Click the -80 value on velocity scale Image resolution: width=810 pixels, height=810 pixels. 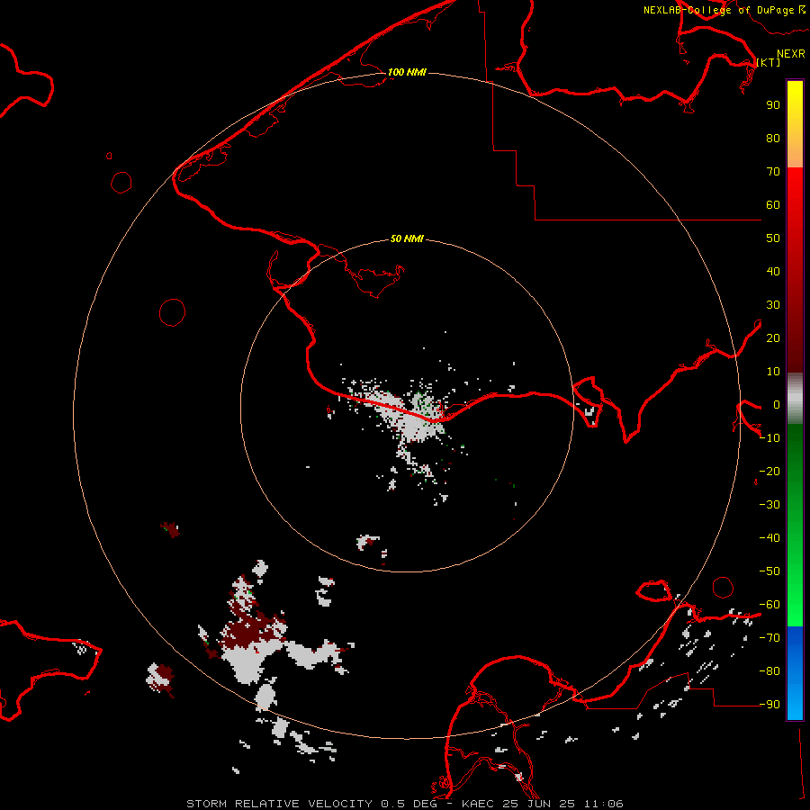(x=769, y=671)
